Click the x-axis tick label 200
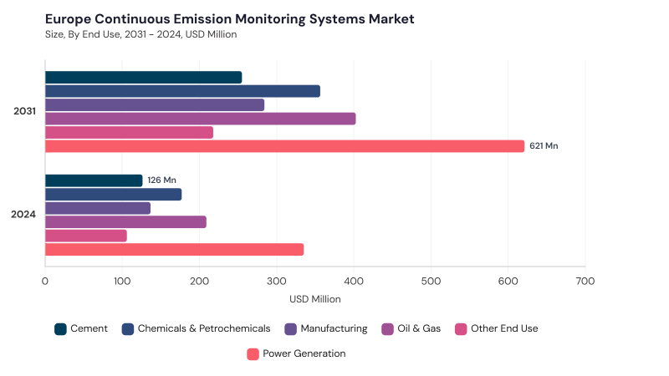Image resolution: width=669 pixels, height=376 pixels. 199,282
